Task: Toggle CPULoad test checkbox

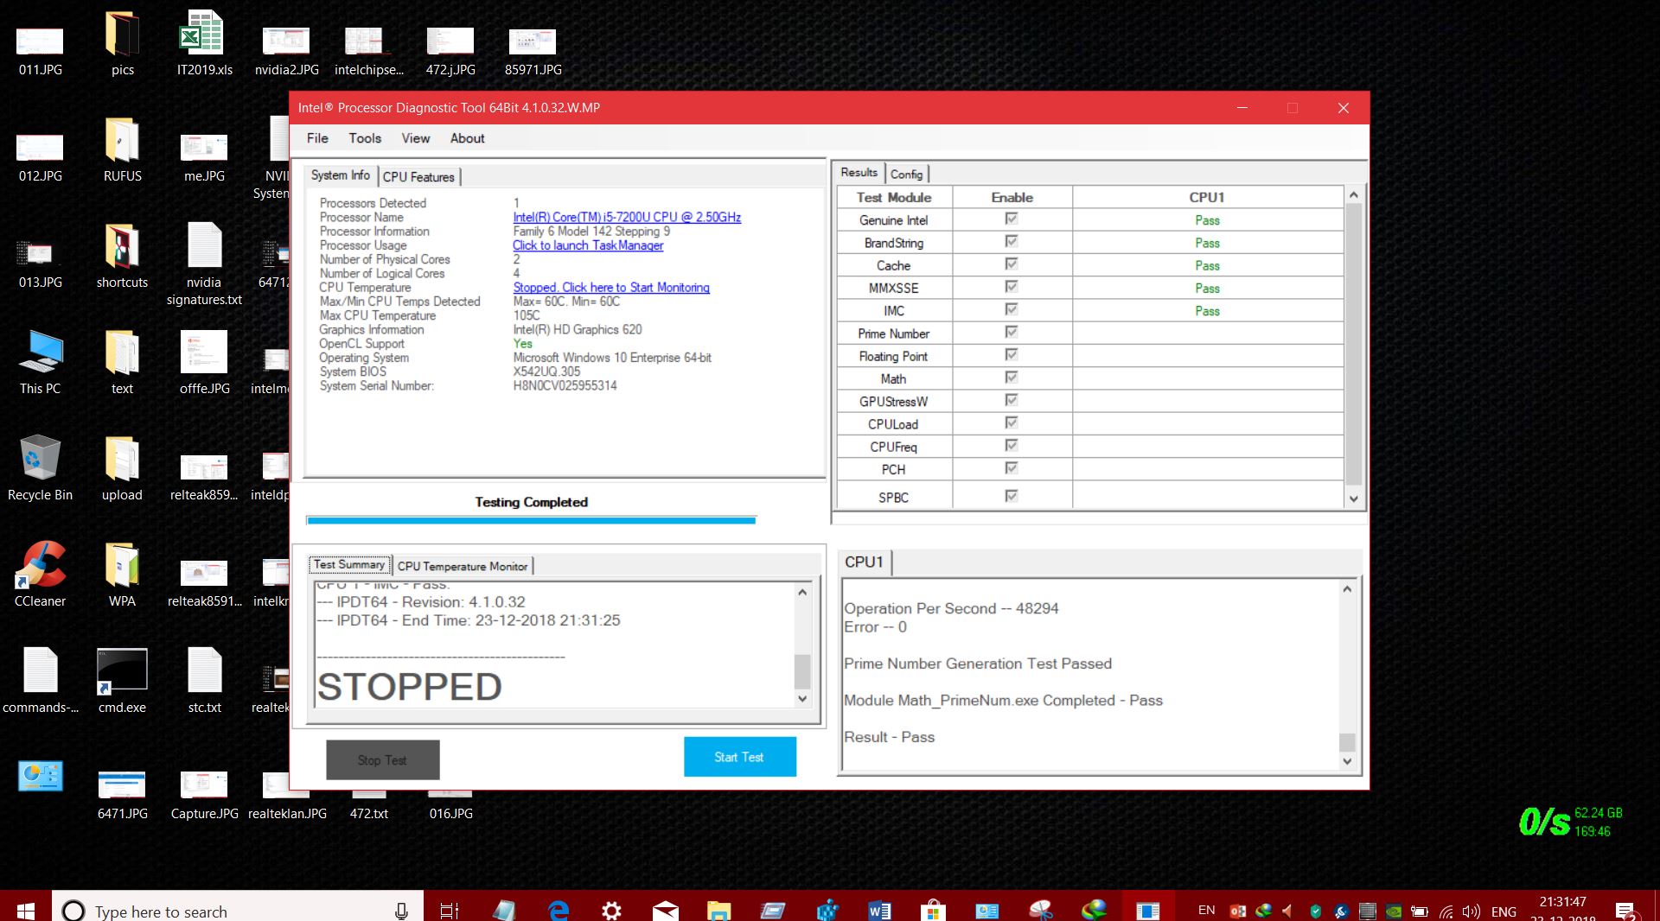Action: pos(1012,422)
